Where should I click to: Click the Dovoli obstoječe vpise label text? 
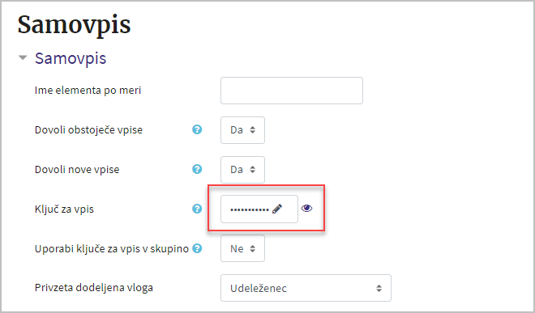[88, 129]
